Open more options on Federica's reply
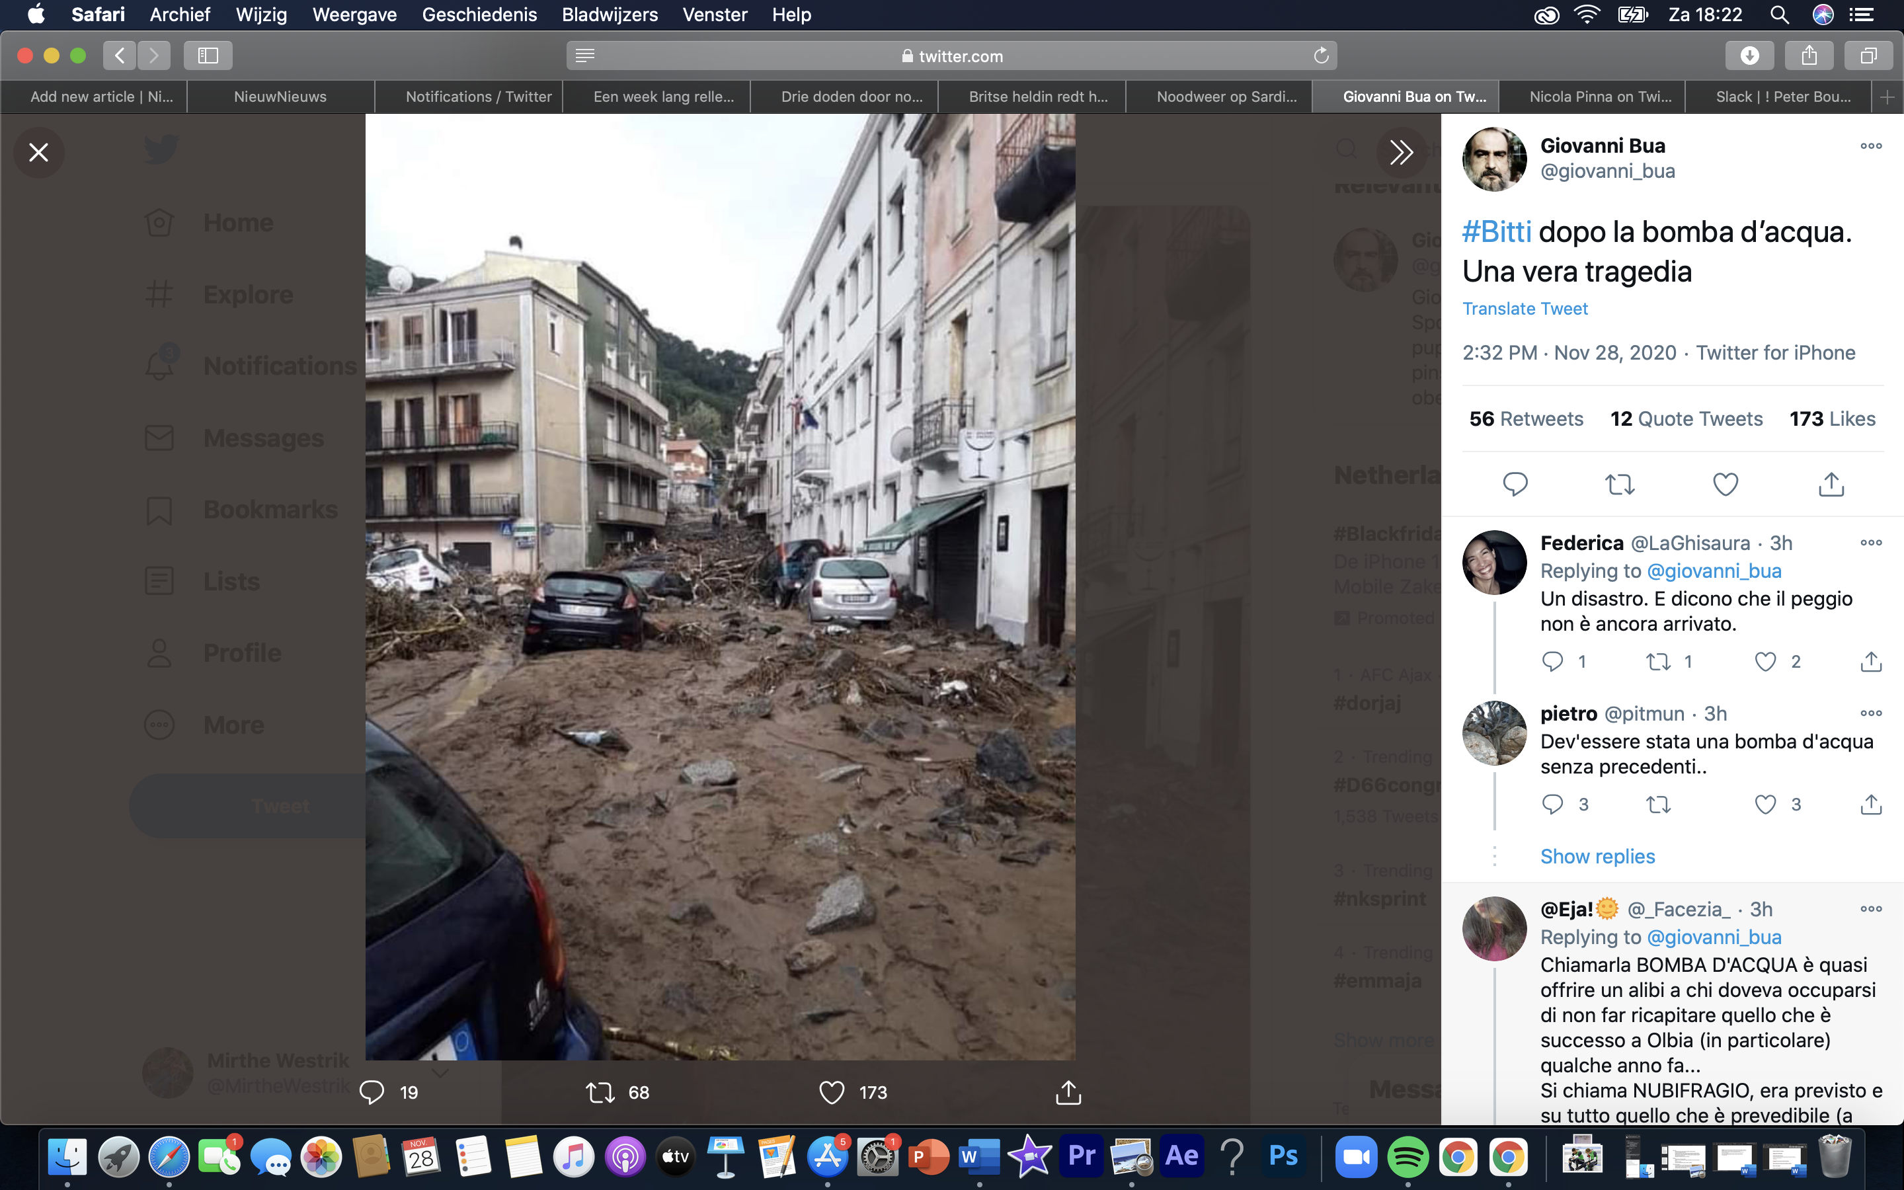Image resolution: width=1904 pixels, height=1190 pixels. (x=1870, y=542)
